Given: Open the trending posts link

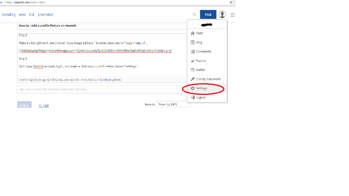Looking at the screenshot, I should [9, 15].
